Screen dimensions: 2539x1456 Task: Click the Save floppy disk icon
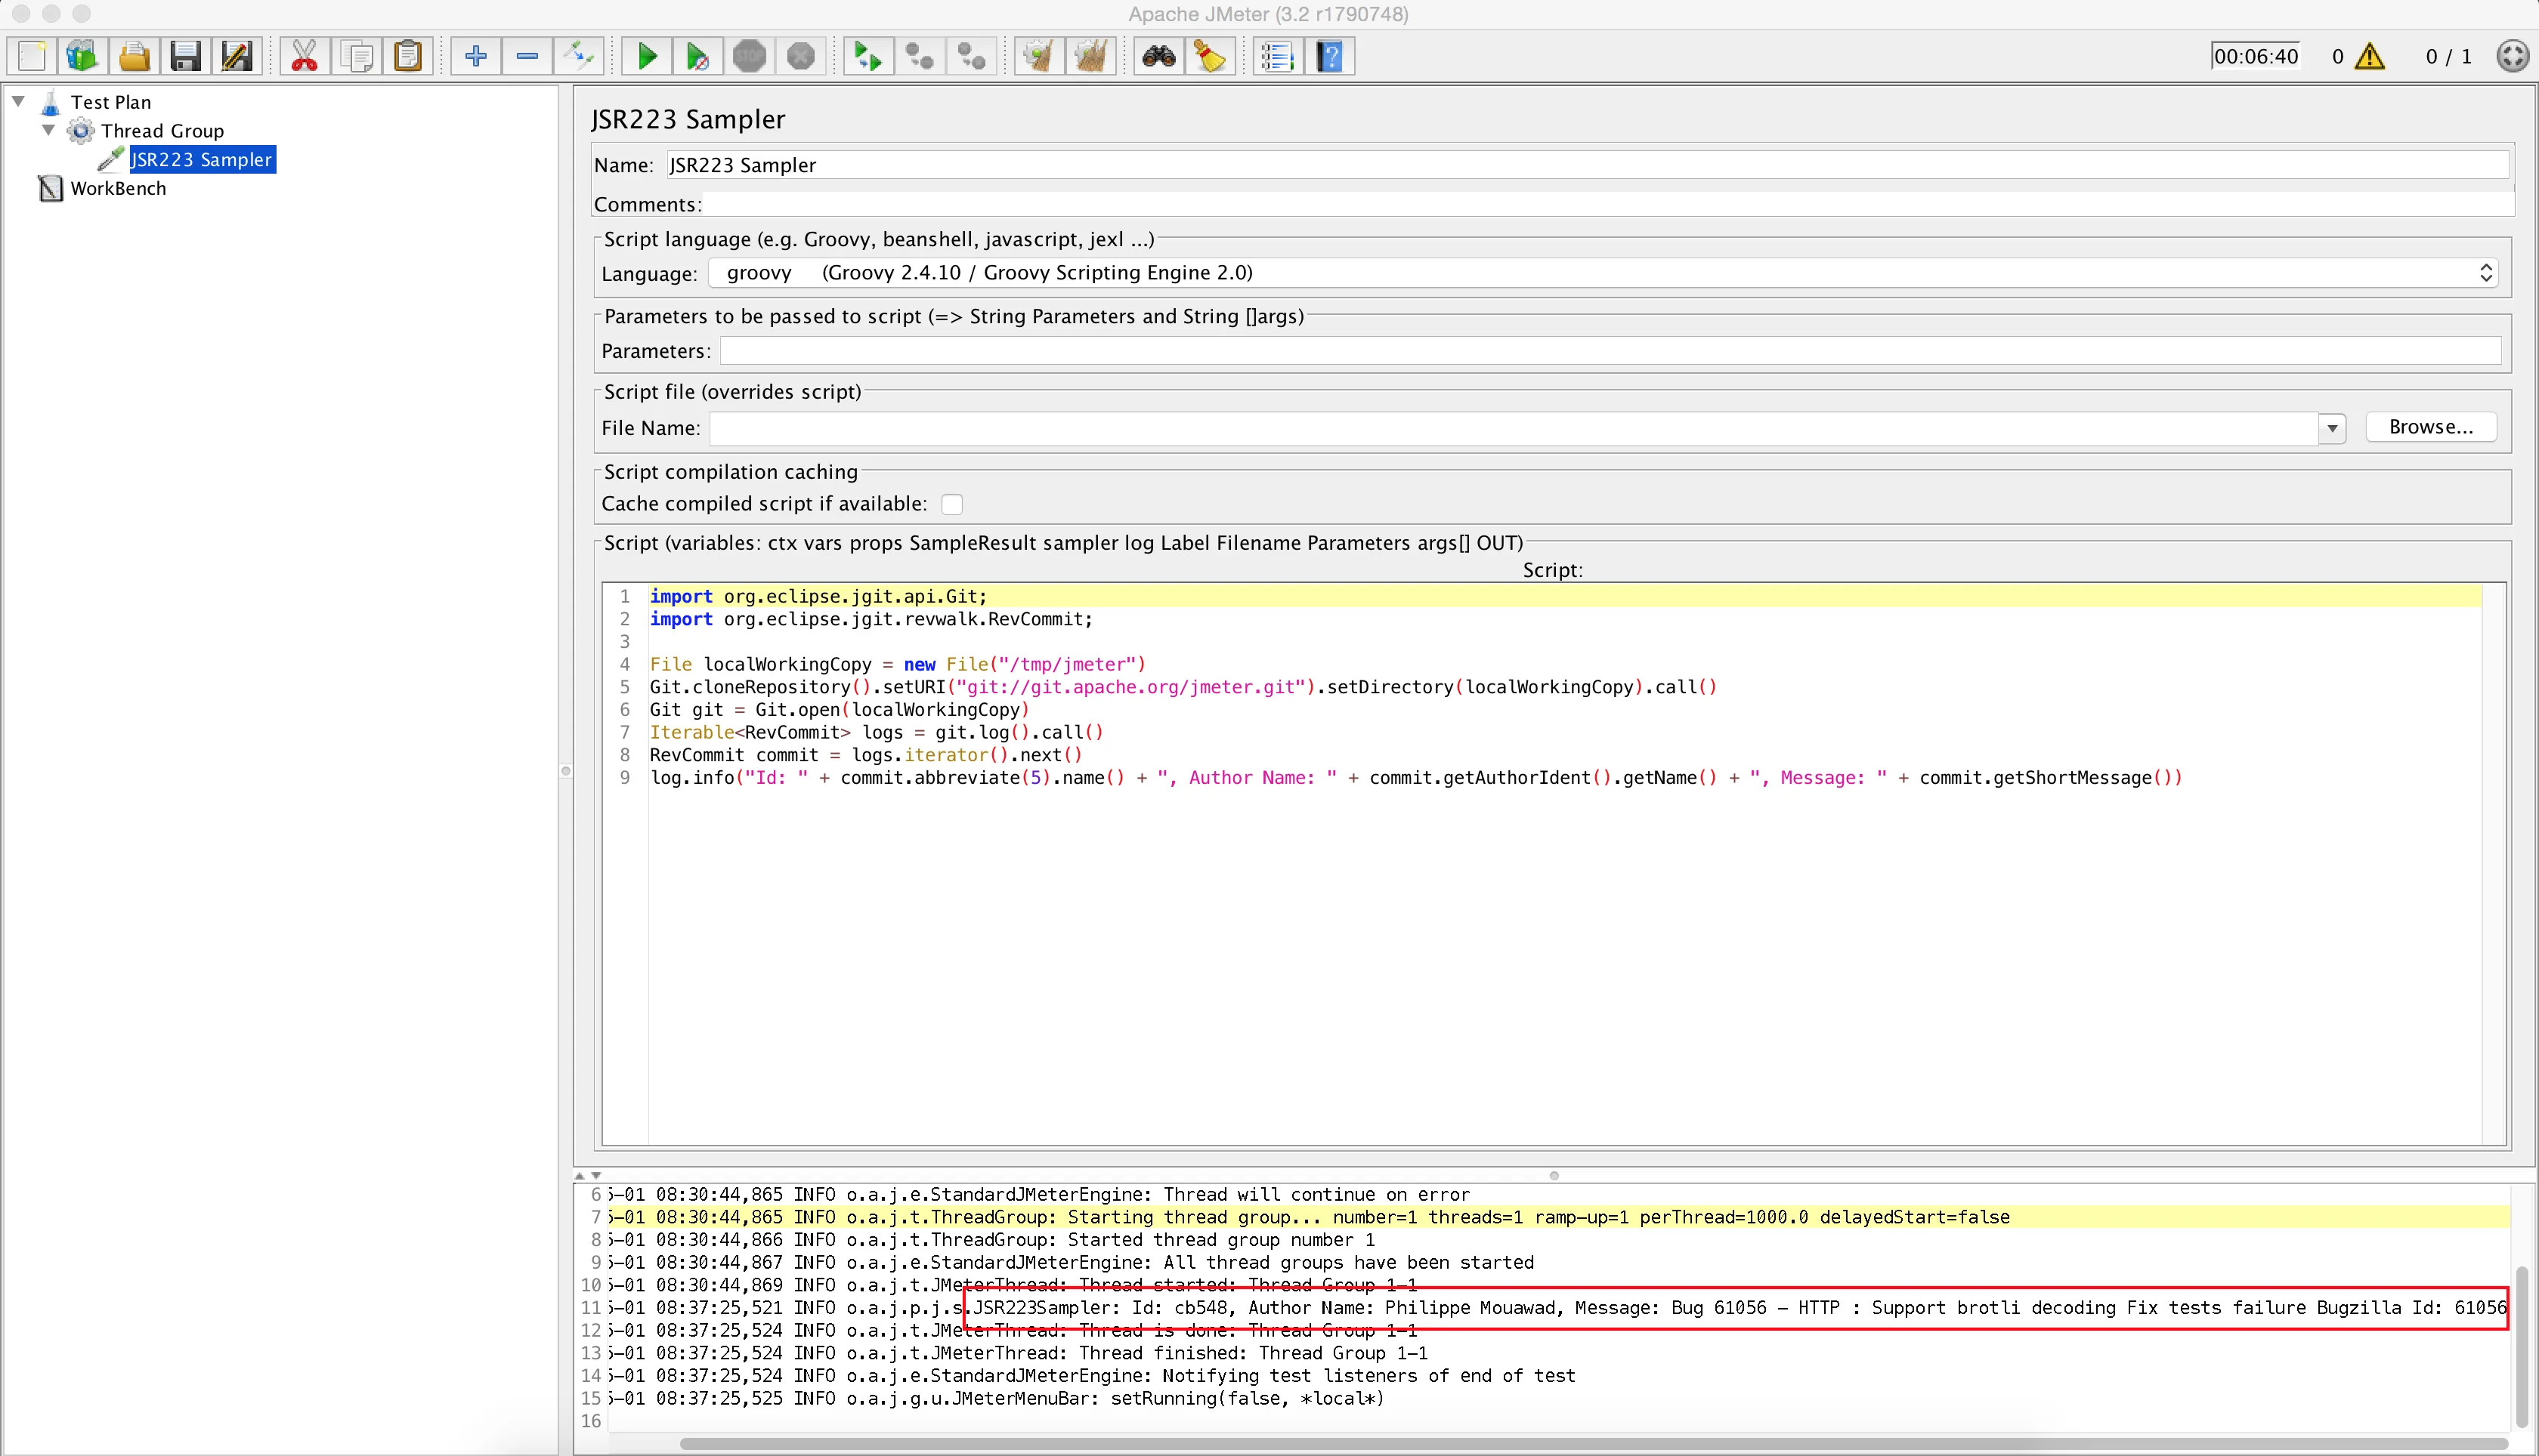(185, 56)
